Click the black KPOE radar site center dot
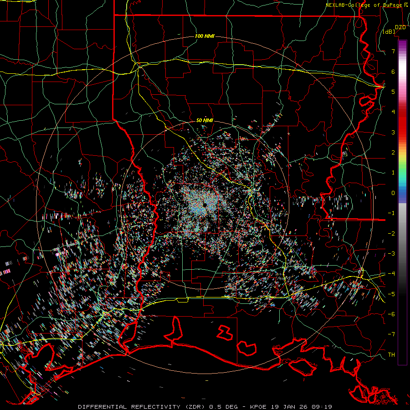Image resolution: width=410 pixels, height=410 pixels. coord(205,205)
